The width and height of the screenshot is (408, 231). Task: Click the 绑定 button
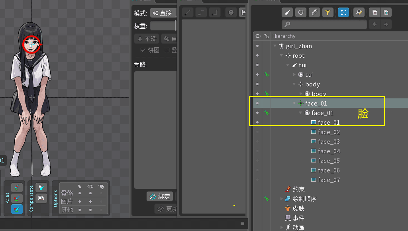[x=159, y=196]
